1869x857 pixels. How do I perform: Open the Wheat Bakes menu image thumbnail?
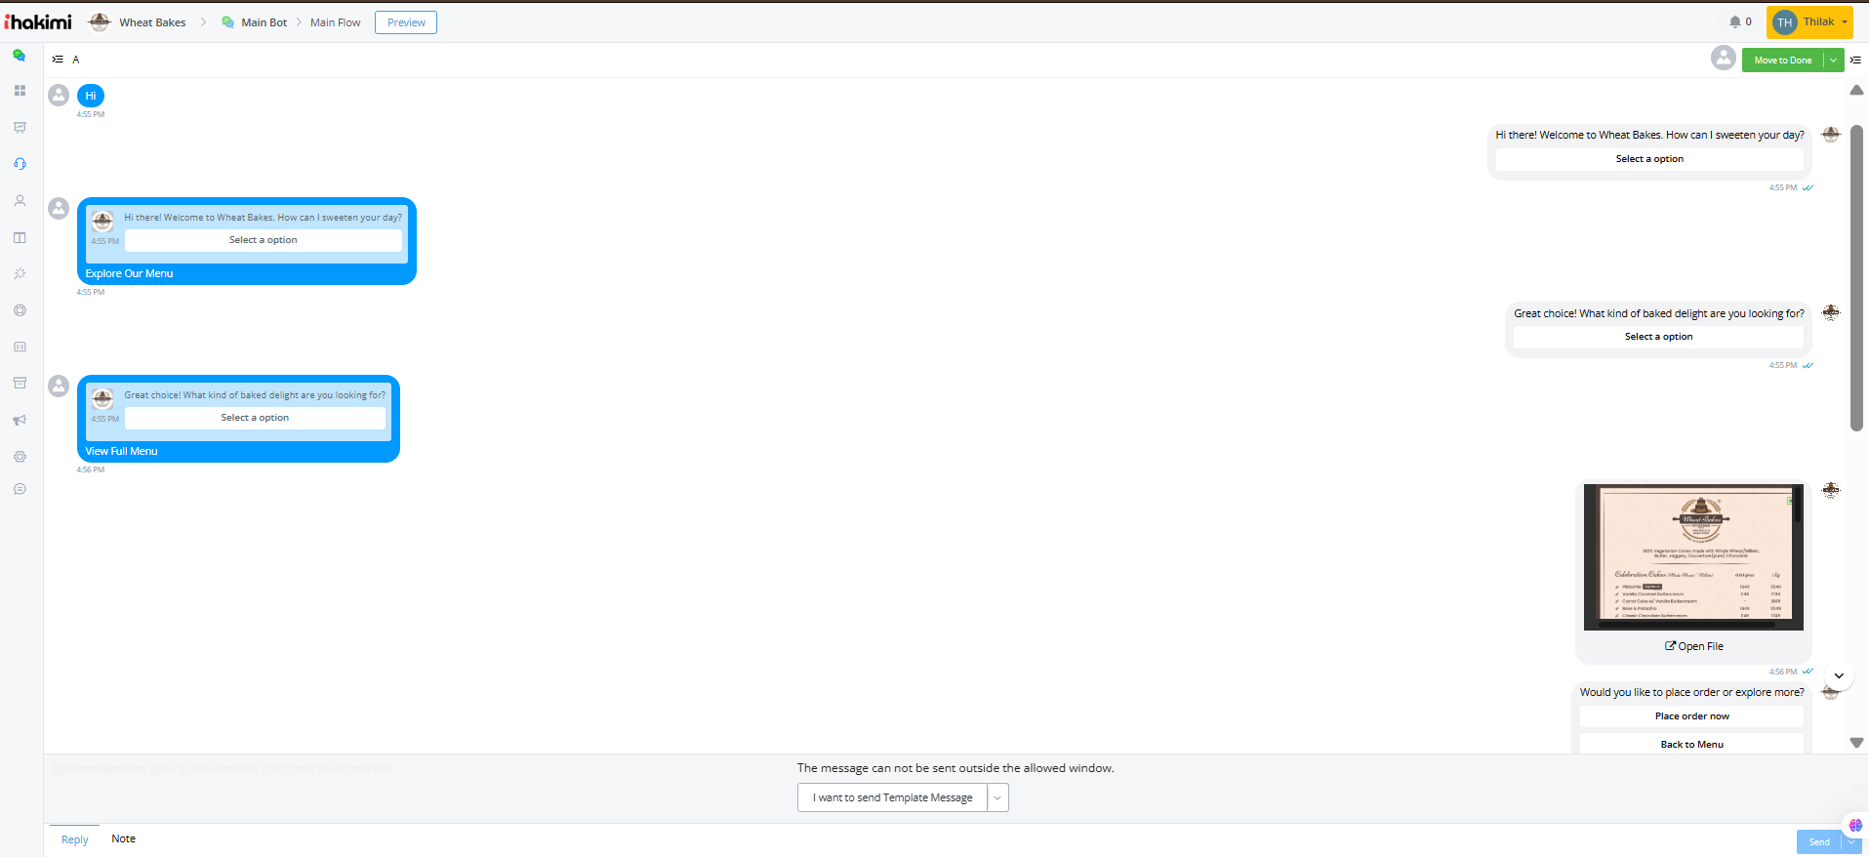coord(1693,557)
